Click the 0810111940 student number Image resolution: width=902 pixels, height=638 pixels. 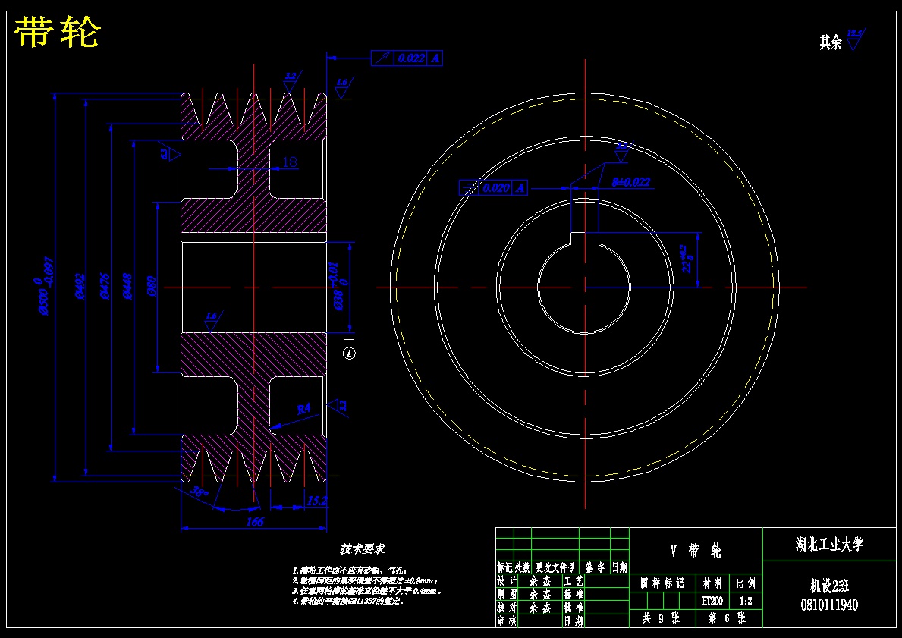pos(829,605)
